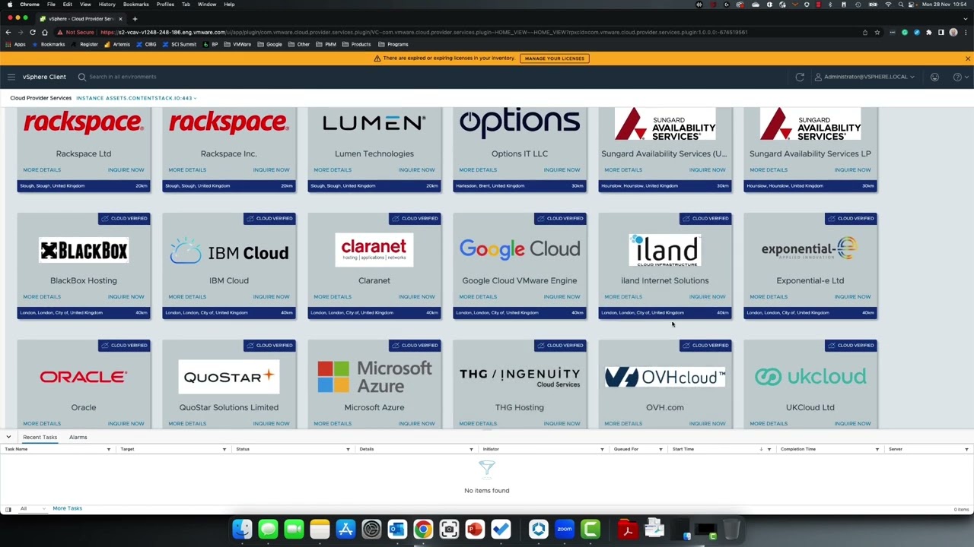Open the Products bookmarks folder

pyautogui.click(x=357, y=44)
